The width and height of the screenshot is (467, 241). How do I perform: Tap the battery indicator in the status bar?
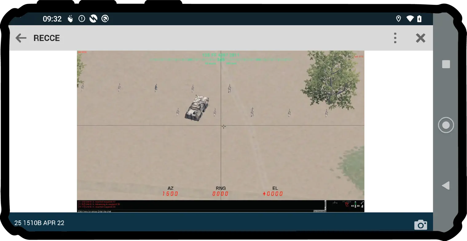420,19
